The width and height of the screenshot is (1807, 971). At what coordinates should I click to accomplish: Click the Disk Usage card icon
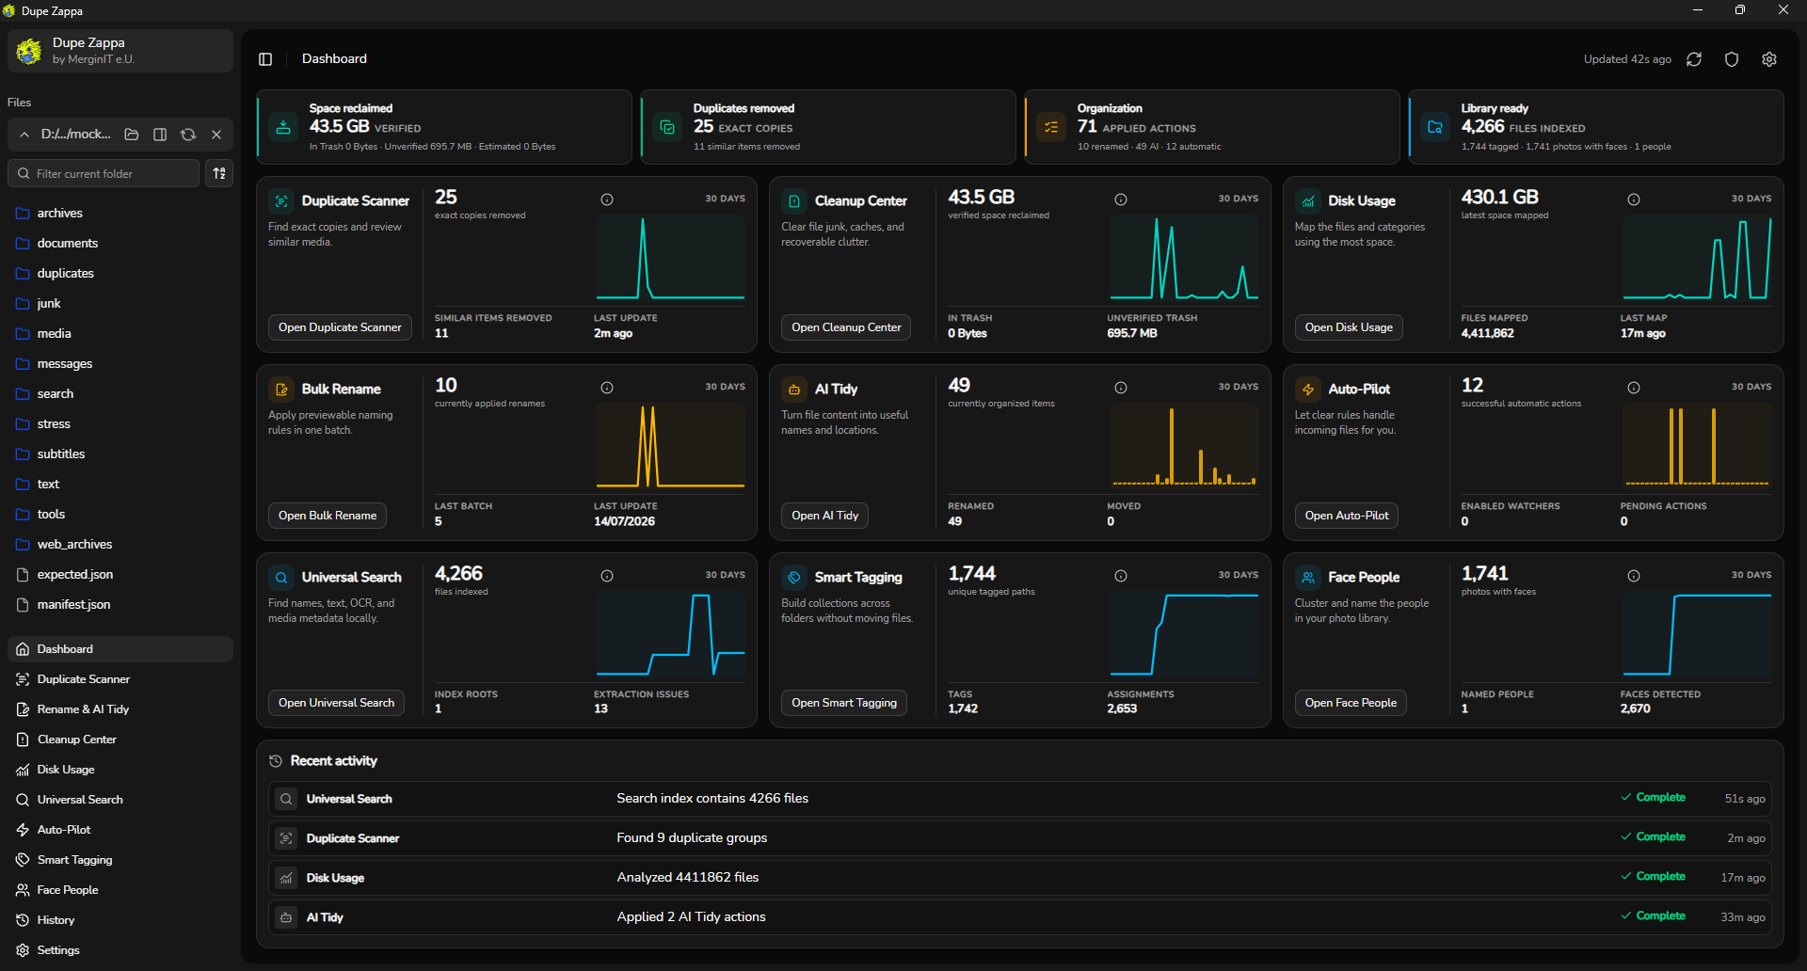1308,201
